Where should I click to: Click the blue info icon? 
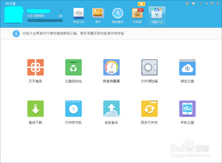click(16, 34)
